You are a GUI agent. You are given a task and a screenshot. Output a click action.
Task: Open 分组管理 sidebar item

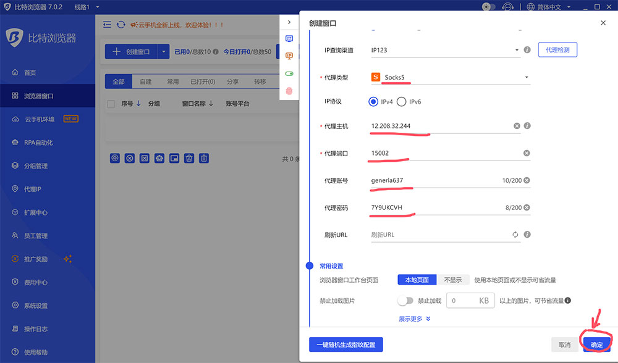(x=48, y=165)
